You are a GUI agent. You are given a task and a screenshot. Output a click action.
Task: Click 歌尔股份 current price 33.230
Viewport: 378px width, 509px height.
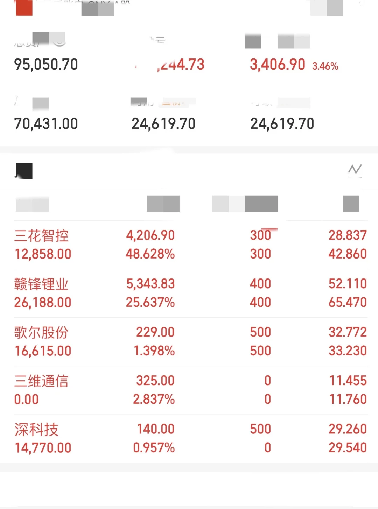point(348,351)
